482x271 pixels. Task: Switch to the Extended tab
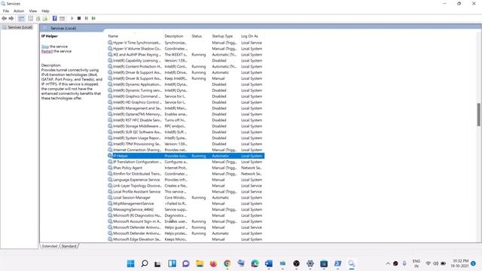(x=50, y=246)
